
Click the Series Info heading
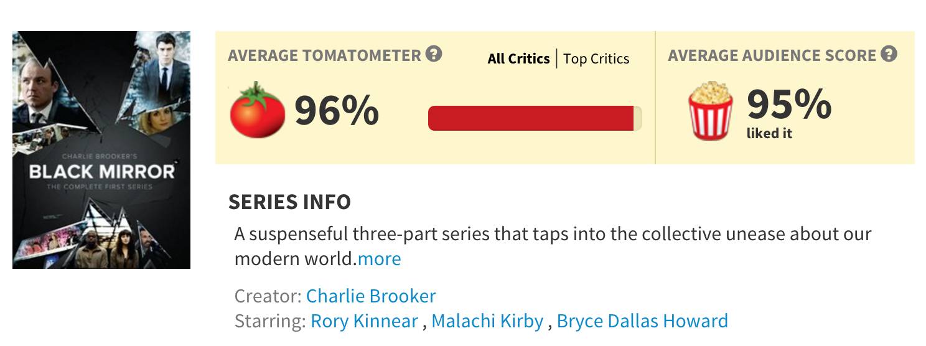click(x=289, y=202)
